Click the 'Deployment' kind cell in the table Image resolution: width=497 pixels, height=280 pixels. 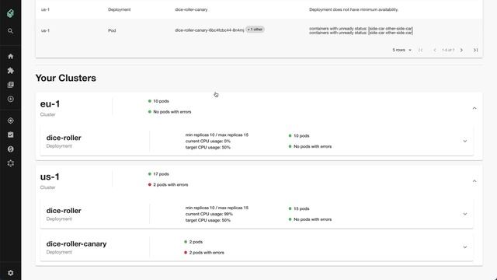[119, 9]
